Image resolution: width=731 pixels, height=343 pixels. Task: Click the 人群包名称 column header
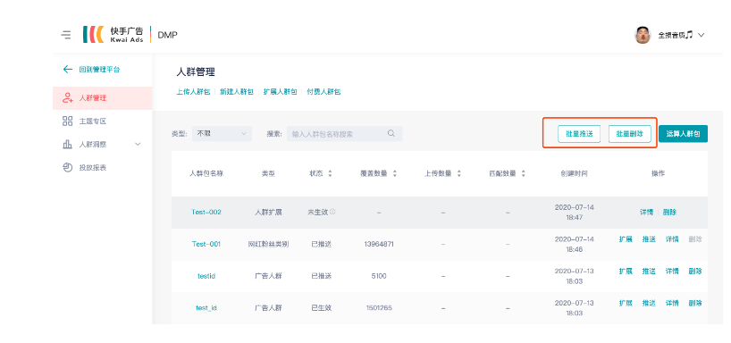click(206, 173)
